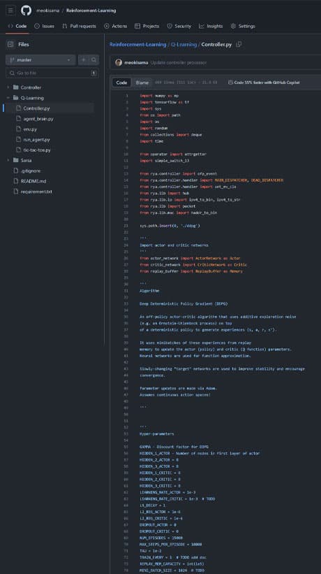This screenshot has height=574, width=321.
Task: Click 'Hyper-parameters' comment line
Action: click(157, 433)
